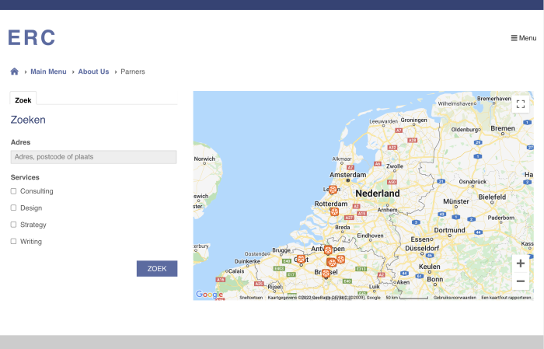Screen dimensions: 544x349
Task: Focus the Adres input field
Action: (x=94, y=157)
